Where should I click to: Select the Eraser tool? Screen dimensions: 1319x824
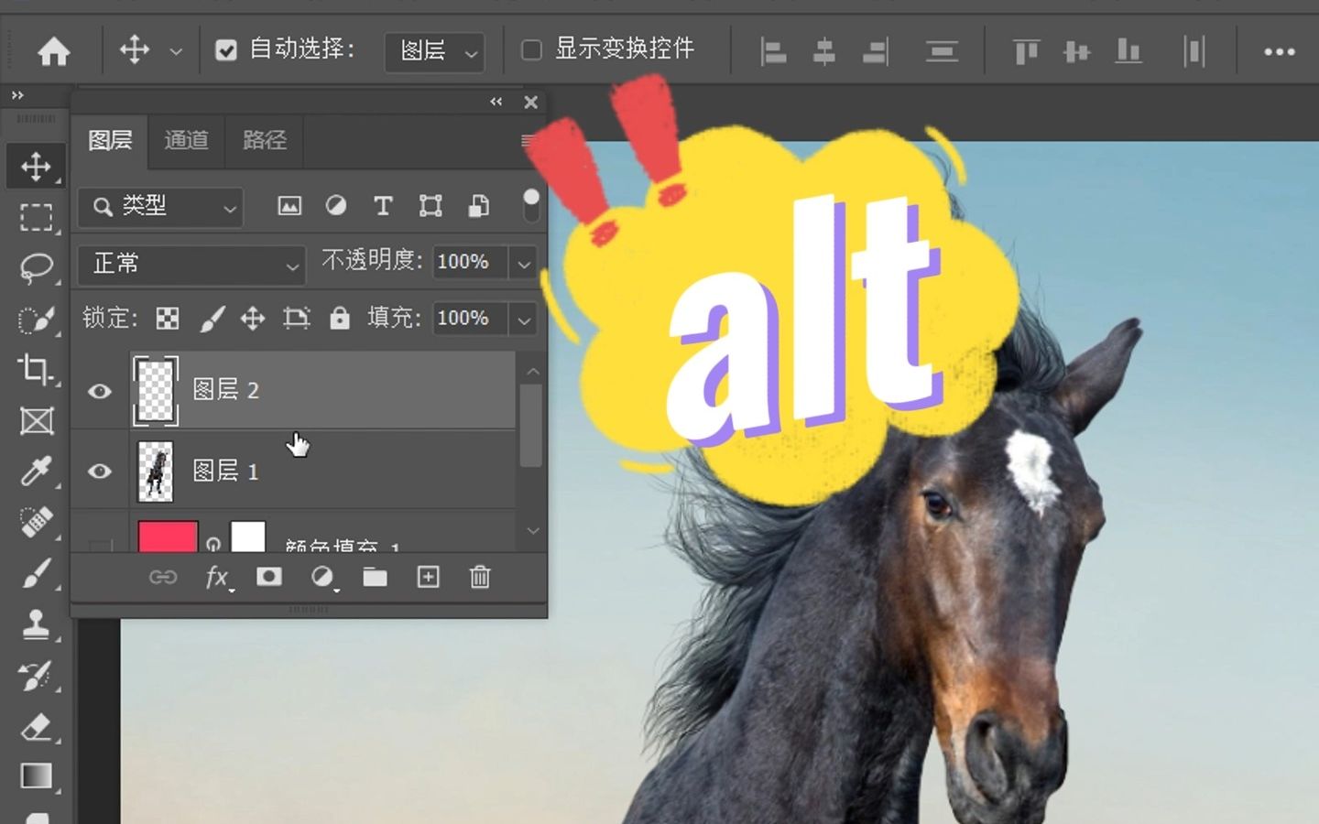pos(37,724)
